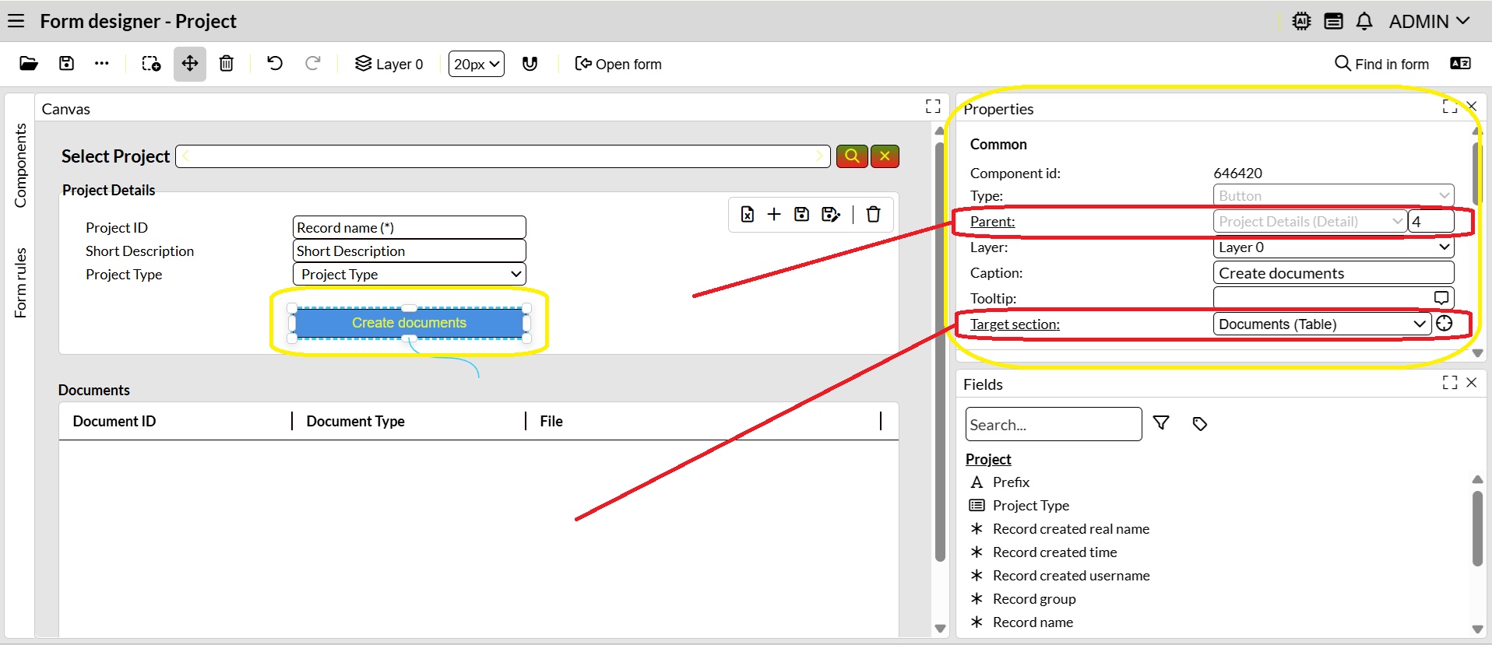Maximize the Canvas panel
1492x645 pixels.
point(933,107)
